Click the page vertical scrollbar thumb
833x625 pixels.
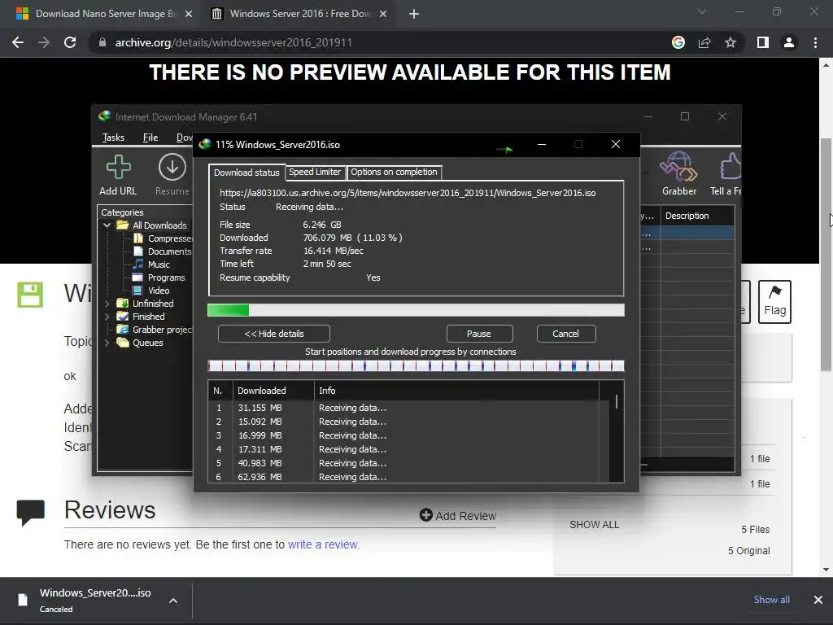[x=826, y=255]
